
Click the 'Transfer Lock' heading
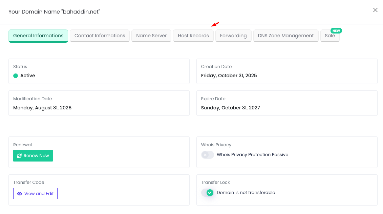[x=215, y=182]
